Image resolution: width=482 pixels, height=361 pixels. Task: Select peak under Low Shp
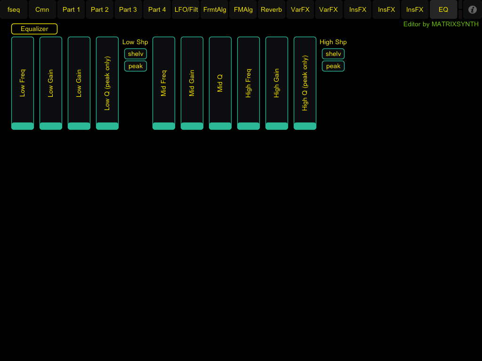[x=136, y=66]
